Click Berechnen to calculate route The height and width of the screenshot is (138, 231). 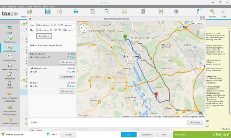tap(44, 36)
